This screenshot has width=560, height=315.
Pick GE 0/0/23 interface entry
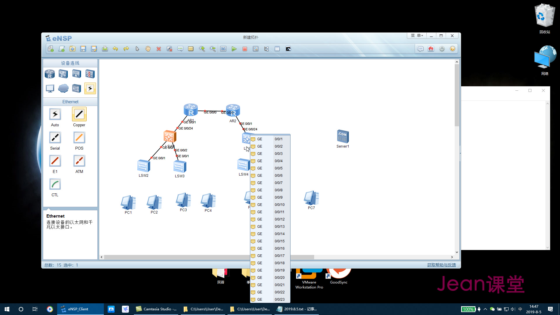point(270,300)
